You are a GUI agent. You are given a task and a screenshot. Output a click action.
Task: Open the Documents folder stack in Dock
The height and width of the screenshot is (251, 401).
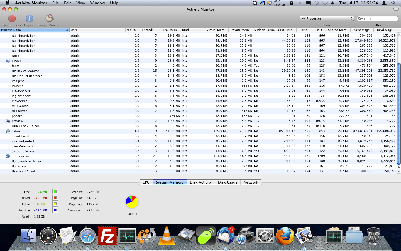[x=354, y=236]
